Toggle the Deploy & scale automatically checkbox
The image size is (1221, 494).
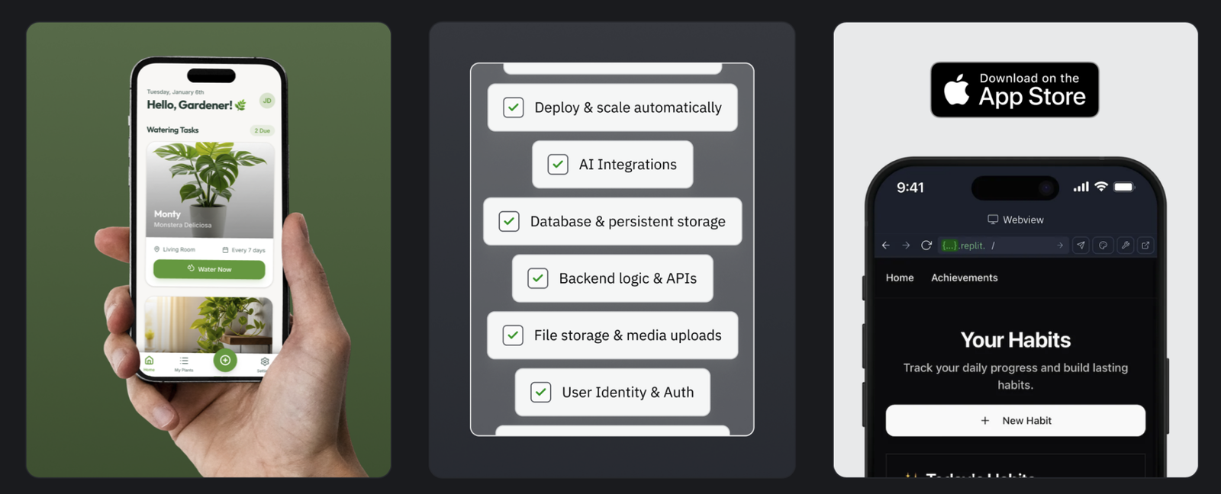514,107
